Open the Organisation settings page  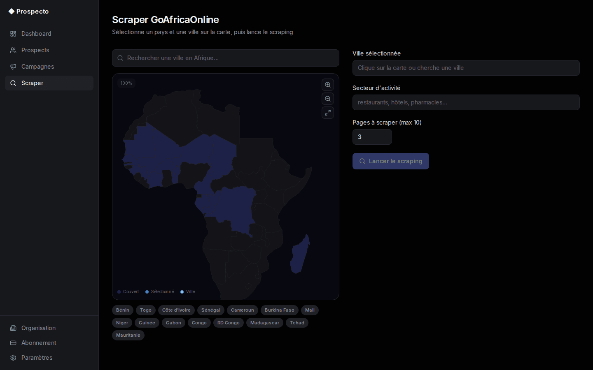pyautogui.click(x=49, y=328)
